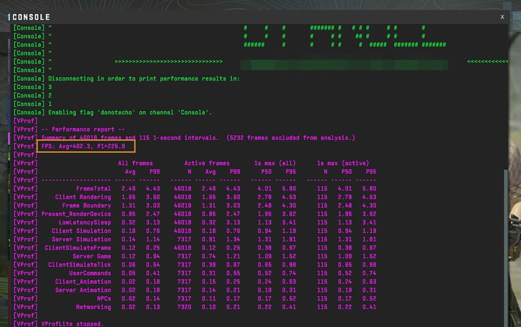This screenshot has height=327, width=521.
Task: Click the Client Rendering row label
Action: coord(83,197)
